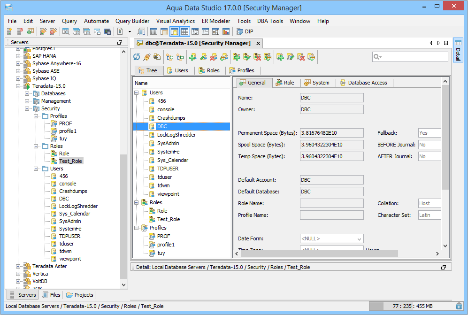Collapse the Security node in Servers tree
Viewport: 468px width, 315px height.
pyautogui.click(x=27, y=109)
